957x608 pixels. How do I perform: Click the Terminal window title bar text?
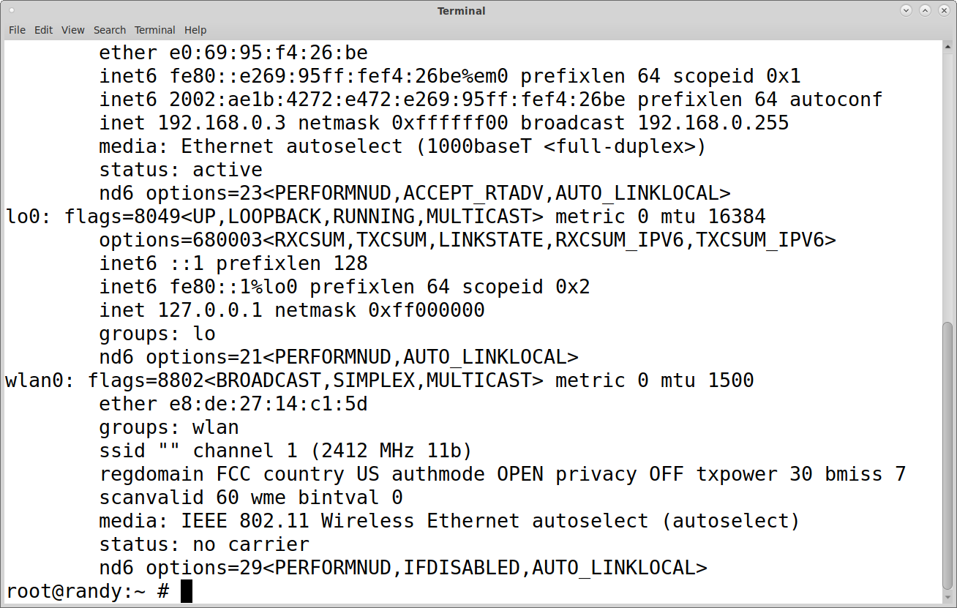461,11
